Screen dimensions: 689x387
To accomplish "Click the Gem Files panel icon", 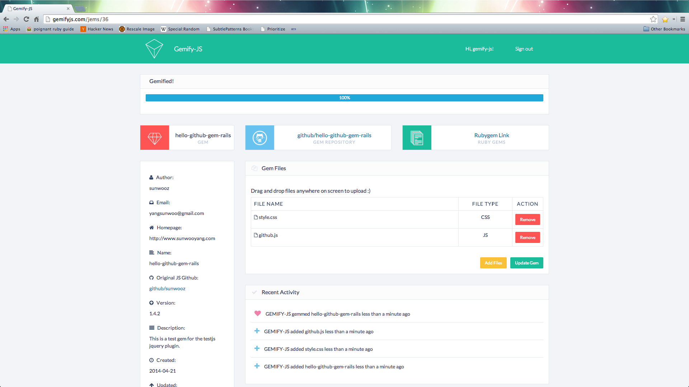I will [x=254, y=168].
